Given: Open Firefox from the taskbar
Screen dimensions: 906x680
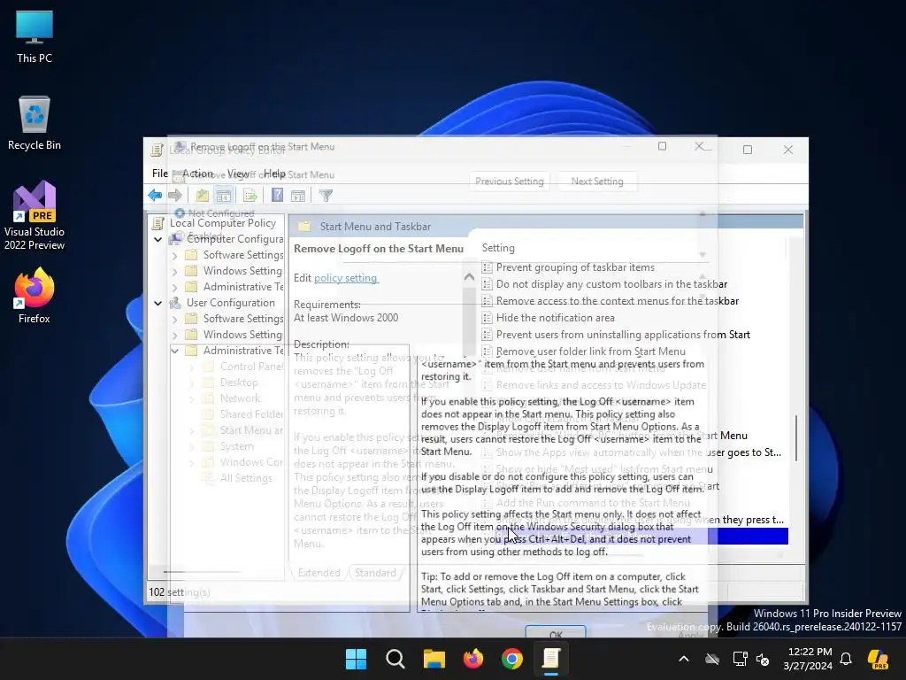Looking at the screenshot, I should (473, 659).
